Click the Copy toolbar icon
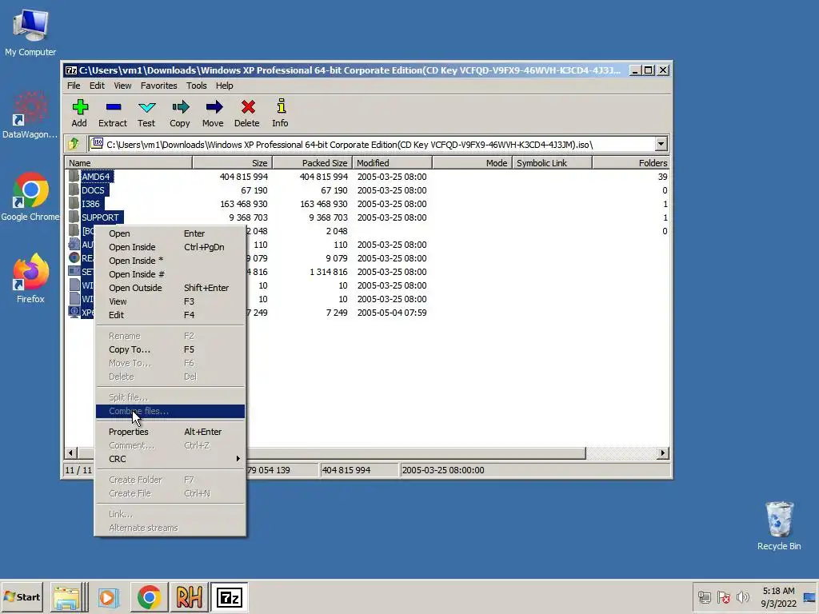The height and width of the screenshot is (614, 819). coord(180,113)
